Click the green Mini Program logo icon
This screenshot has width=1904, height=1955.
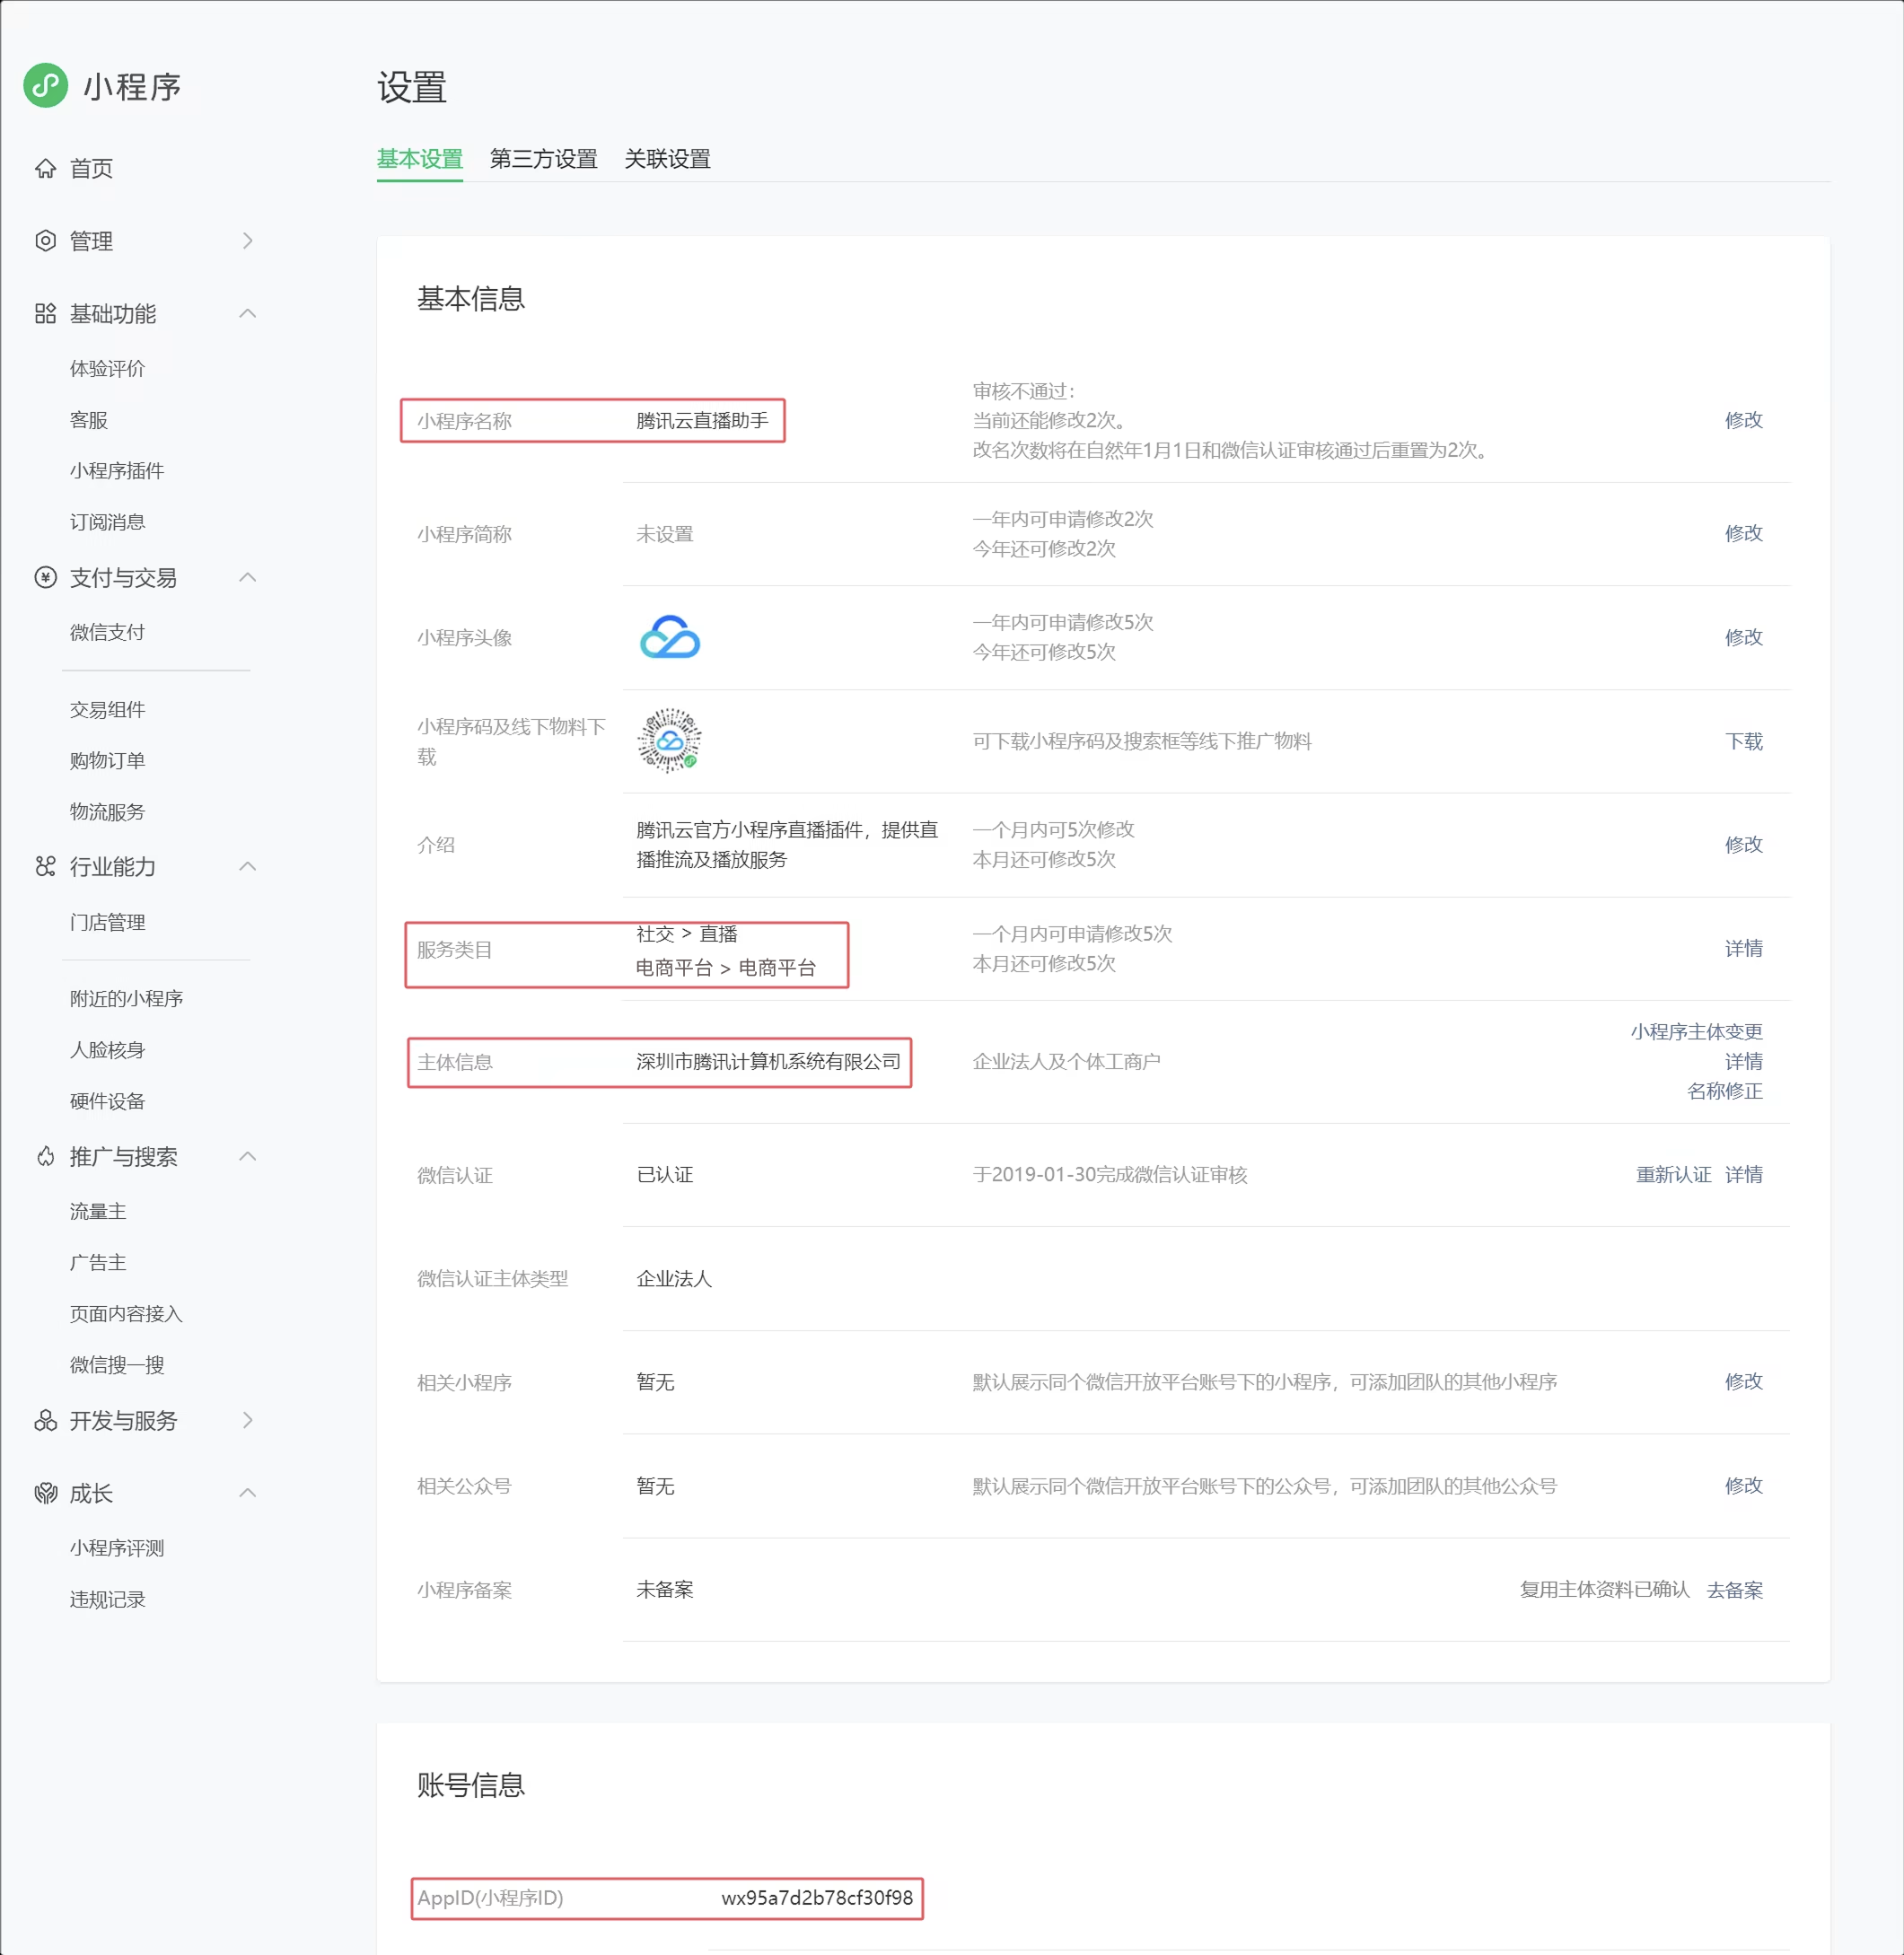(46, 86)
